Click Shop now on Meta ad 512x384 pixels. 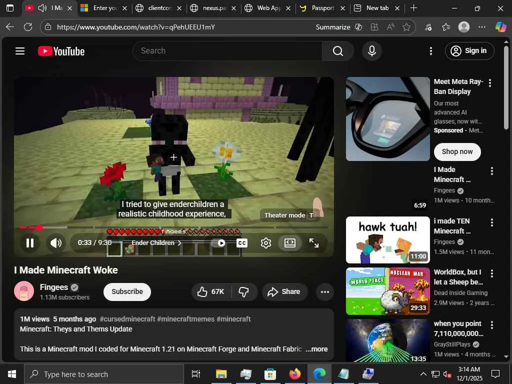[457, 151]
